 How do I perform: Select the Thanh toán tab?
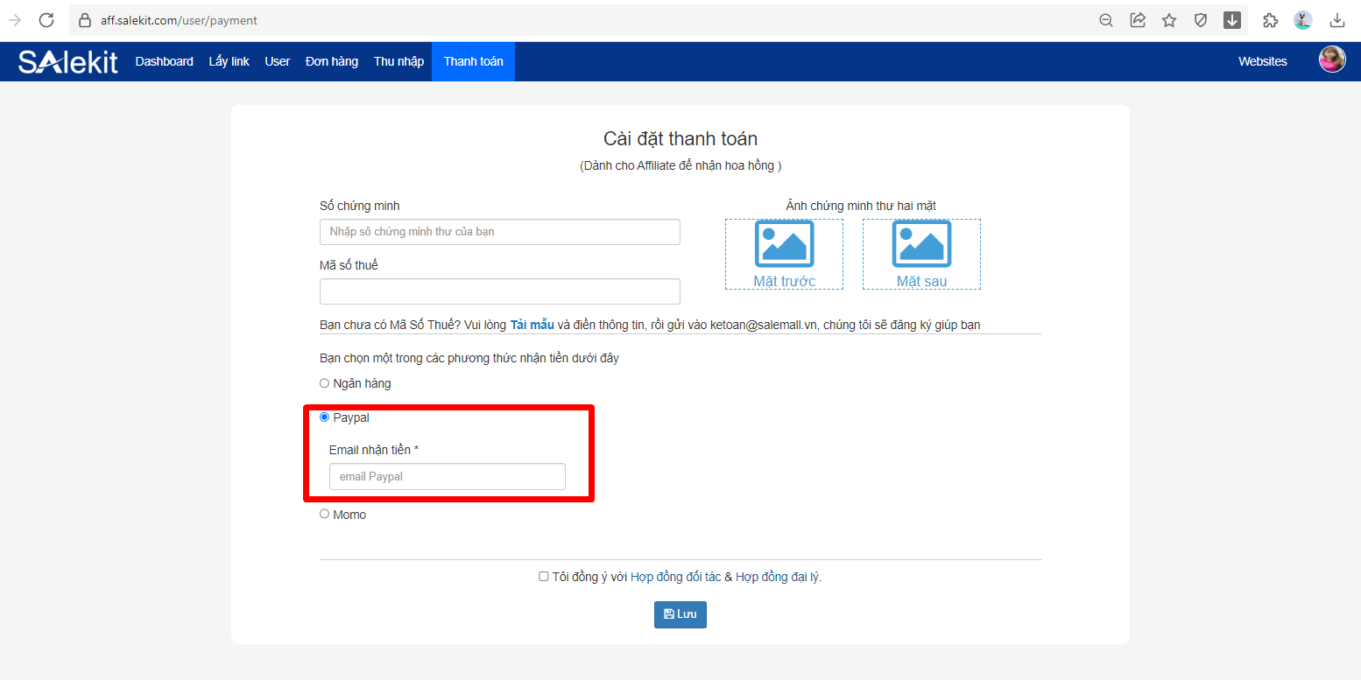(474, 61)
